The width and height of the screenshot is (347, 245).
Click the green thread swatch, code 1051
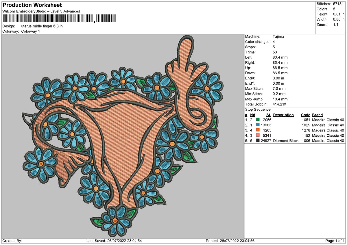tap(258, 120)
